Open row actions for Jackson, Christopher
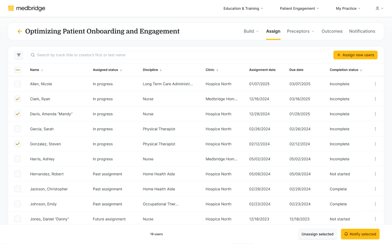392x244 pixels. [x=375, y=189]
